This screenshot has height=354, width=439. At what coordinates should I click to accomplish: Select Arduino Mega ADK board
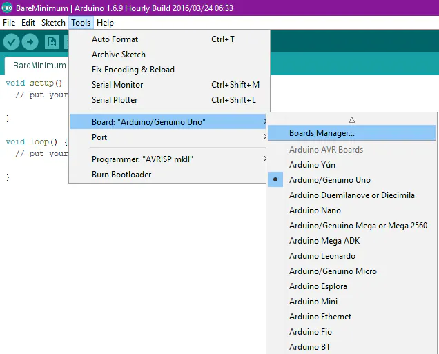(351, 241)
